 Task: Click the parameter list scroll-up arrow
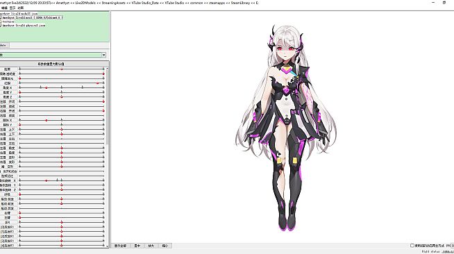point(107,69)
